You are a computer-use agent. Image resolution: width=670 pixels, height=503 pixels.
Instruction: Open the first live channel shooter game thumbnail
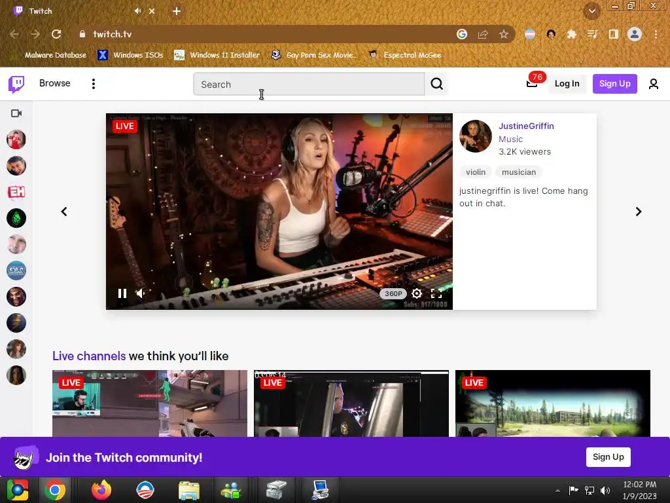tap(150, 403)
